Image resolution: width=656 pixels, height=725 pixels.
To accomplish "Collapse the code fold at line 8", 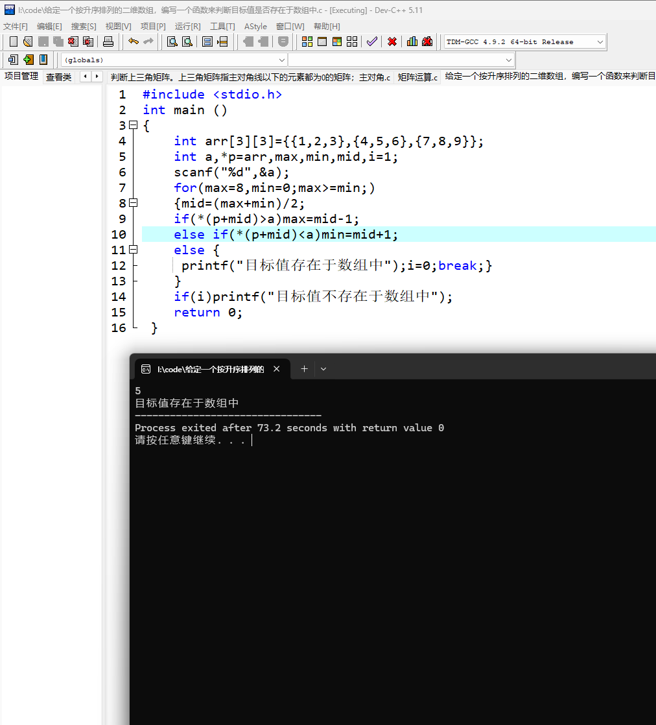I will click(x=133, y=202).
